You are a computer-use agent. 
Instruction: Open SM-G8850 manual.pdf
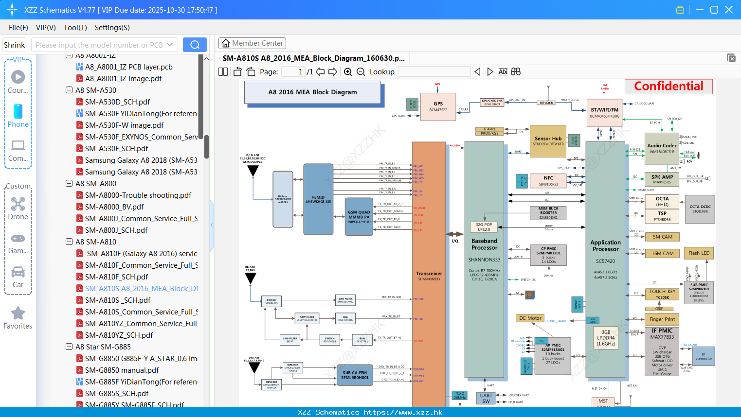122,370
